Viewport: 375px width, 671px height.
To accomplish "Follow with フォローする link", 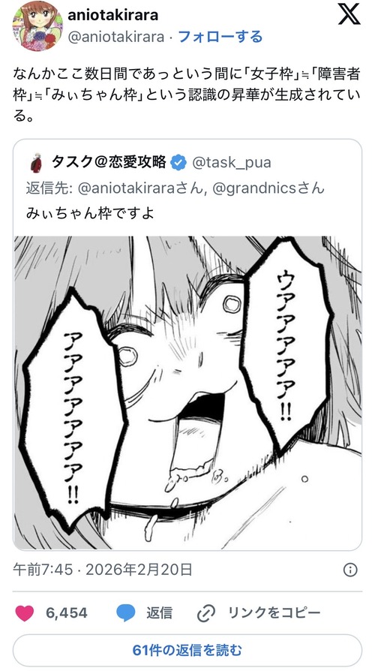I will pos(220,37).
